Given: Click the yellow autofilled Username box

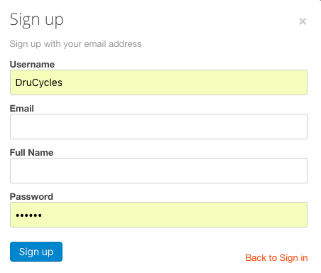Looking at the screenshot, I should [158, 82].
